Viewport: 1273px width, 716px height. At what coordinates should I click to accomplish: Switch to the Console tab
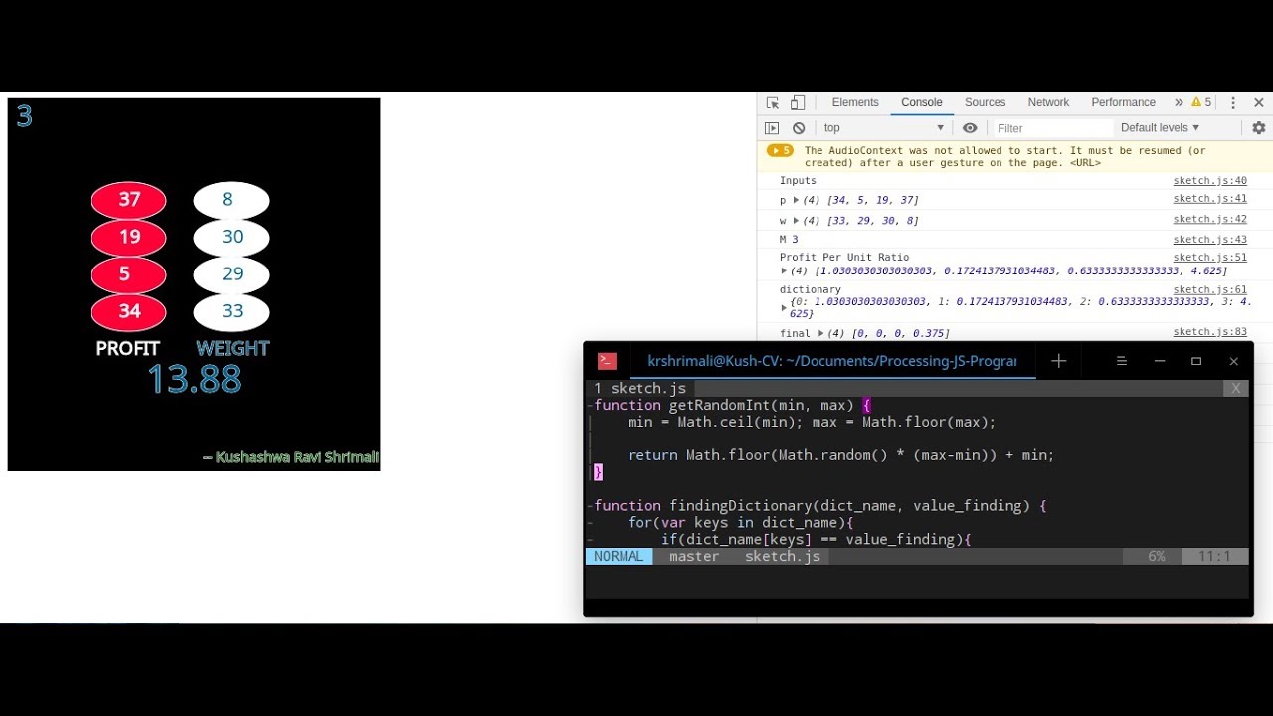pyautogui.click(x=922, y=102)
